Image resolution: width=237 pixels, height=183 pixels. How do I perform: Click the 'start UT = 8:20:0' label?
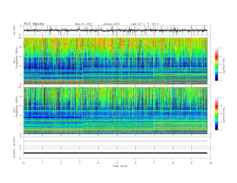(145, 24)
